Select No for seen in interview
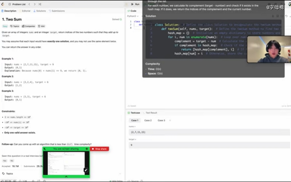 click(12, 161)
